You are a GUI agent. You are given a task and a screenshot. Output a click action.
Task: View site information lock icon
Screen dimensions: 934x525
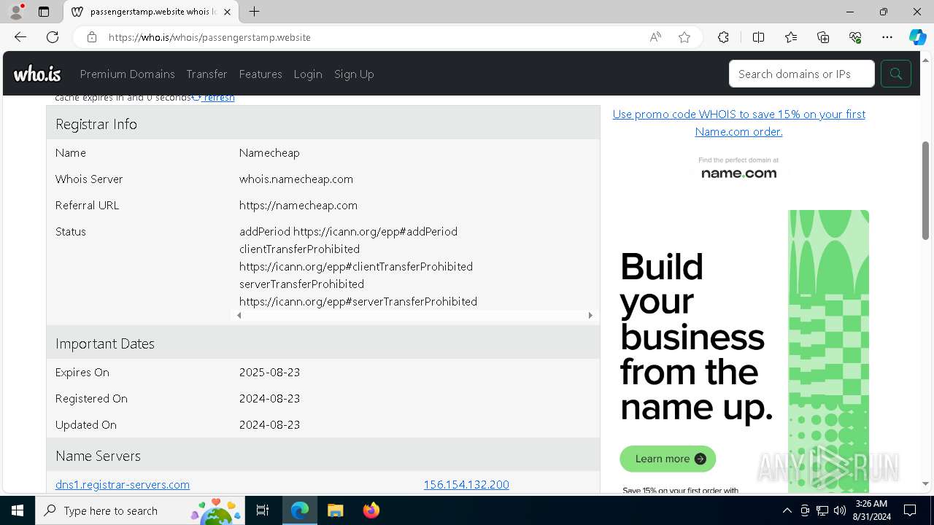click(91, 37)
